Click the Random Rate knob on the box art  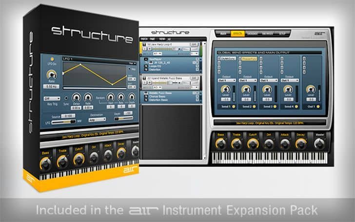121,97
